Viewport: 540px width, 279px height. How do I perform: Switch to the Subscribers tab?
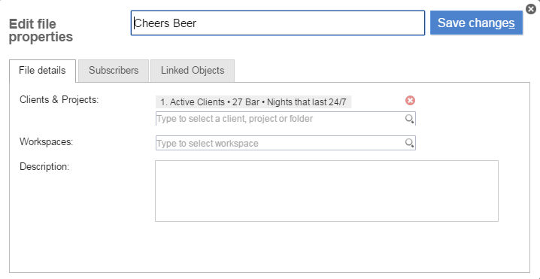[x=114, y=71]
